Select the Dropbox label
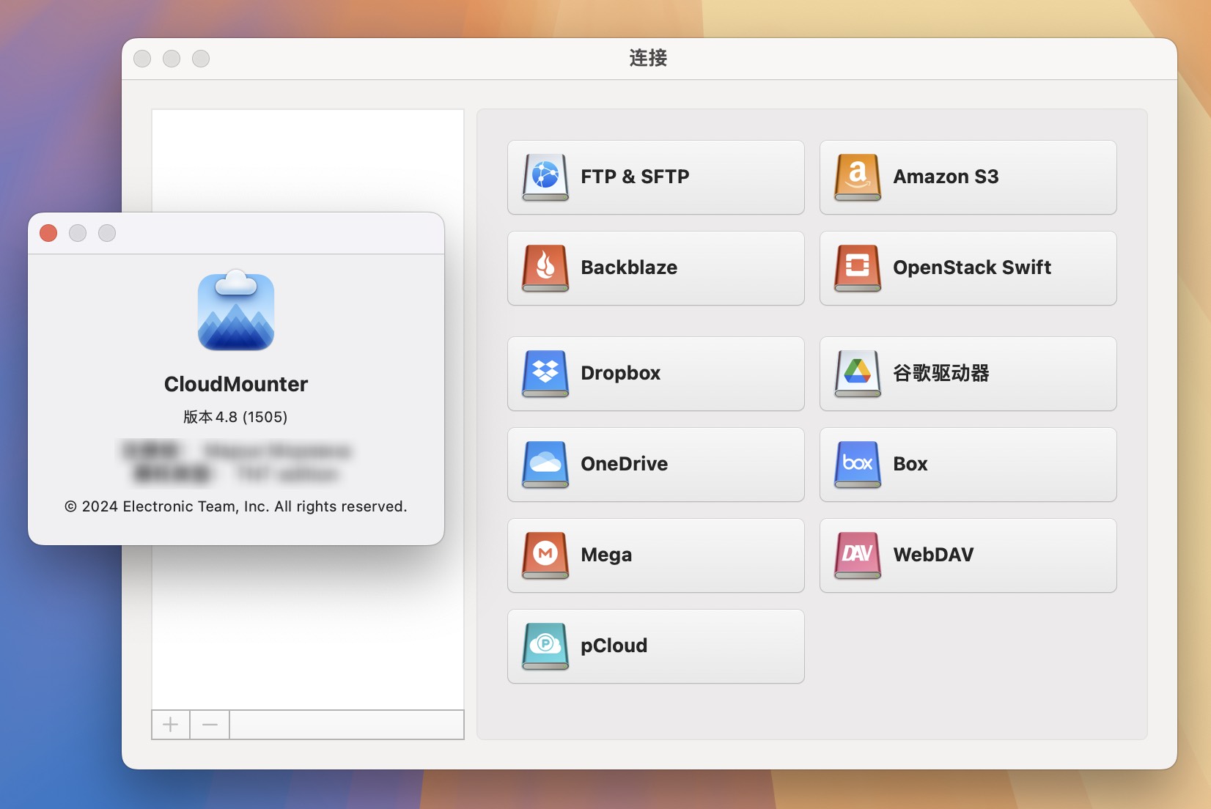This screenshot has height=809, width=1211. click(620, 373)
